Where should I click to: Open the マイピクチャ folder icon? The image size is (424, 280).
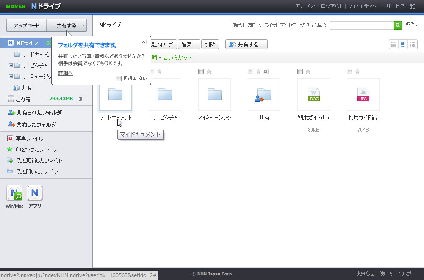click(x=165, y=94)
